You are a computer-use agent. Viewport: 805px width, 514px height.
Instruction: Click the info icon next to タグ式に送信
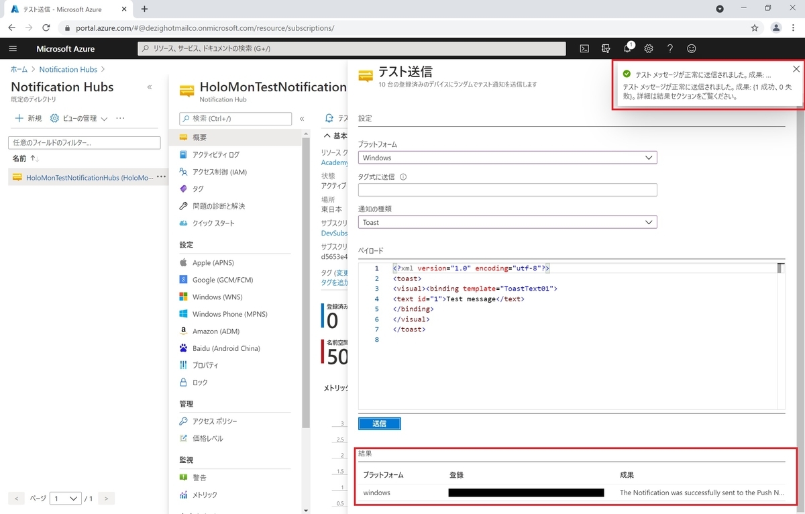point(403,177)
